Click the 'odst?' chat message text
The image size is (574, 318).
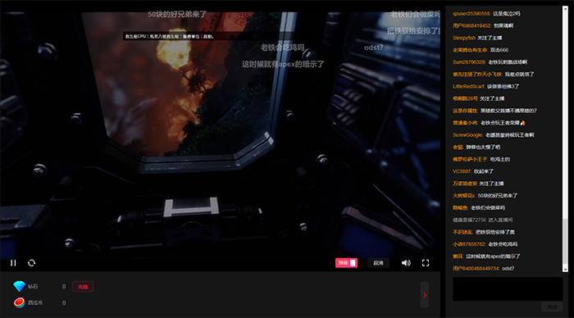pyautogui.click(x=508, y=268)
